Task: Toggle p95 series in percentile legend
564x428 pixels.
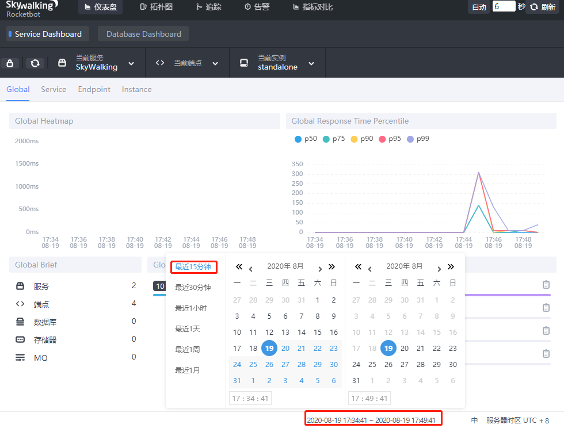Action: coord(390,139)
